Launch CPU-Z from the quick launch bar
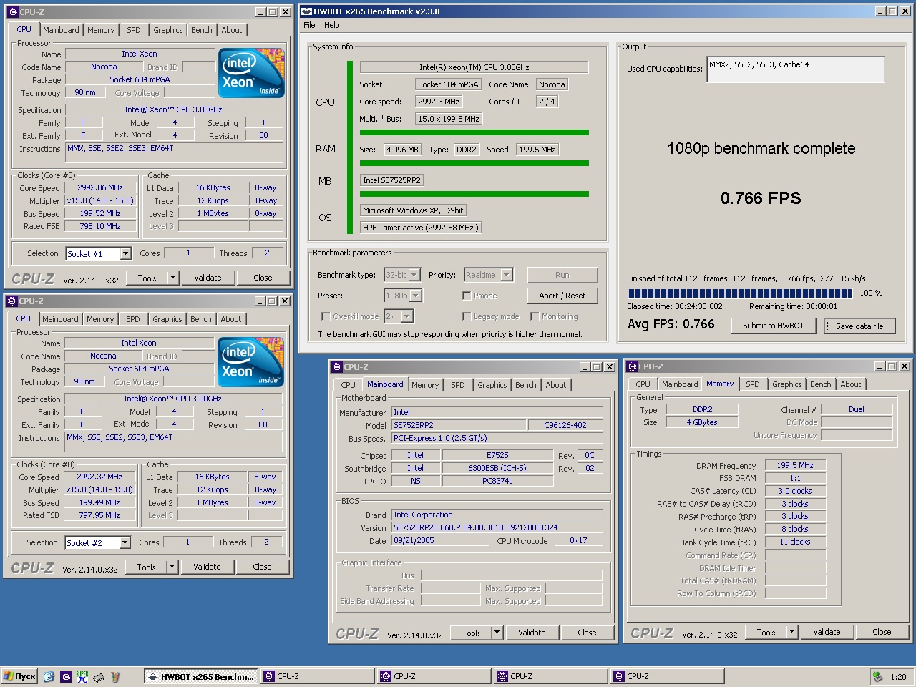Screen dimensions: 916x687 pos(66,676)
